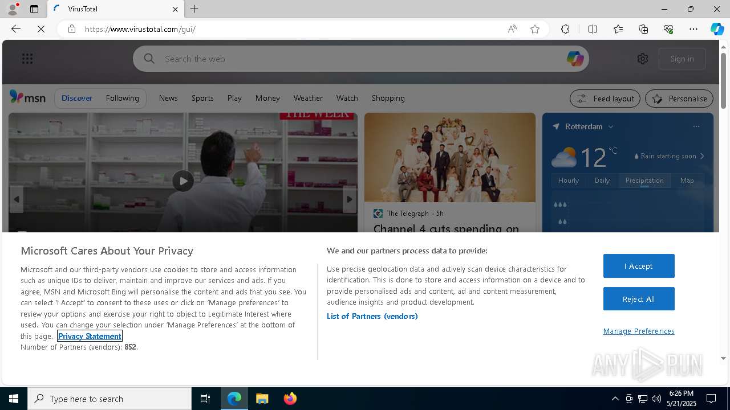Go back using the back arrow
Viewport: 730px width, 410px height.
point(16,29)
